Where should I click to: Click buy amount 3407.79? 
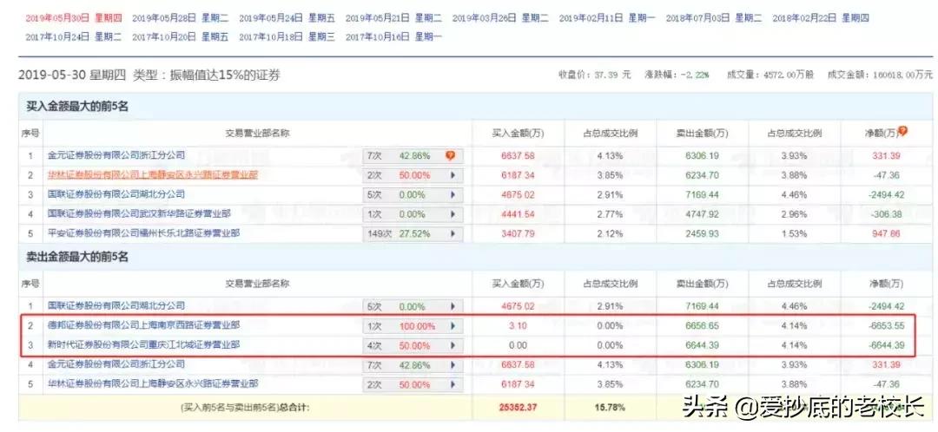point(518,233)
